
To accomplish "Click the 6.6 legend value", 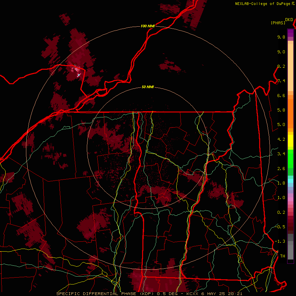I will 281,95.
